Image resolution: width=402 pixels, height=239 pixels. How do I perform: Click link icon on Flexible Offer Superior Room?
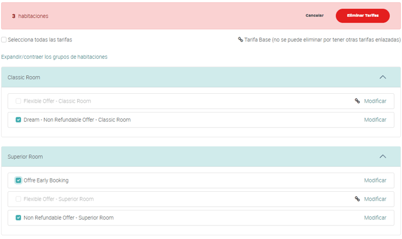pyautogui.click(x=357, y=199)
